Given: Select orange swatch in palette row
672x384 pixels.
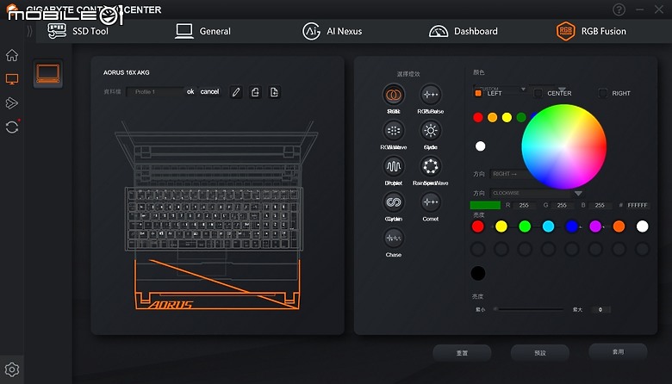Looking at the screenshot, I should [619, 226].
